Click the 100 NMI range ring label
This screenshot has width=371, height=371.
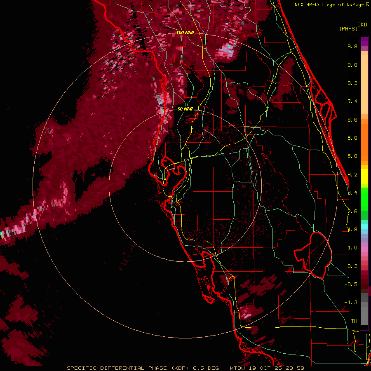[185, 33]
